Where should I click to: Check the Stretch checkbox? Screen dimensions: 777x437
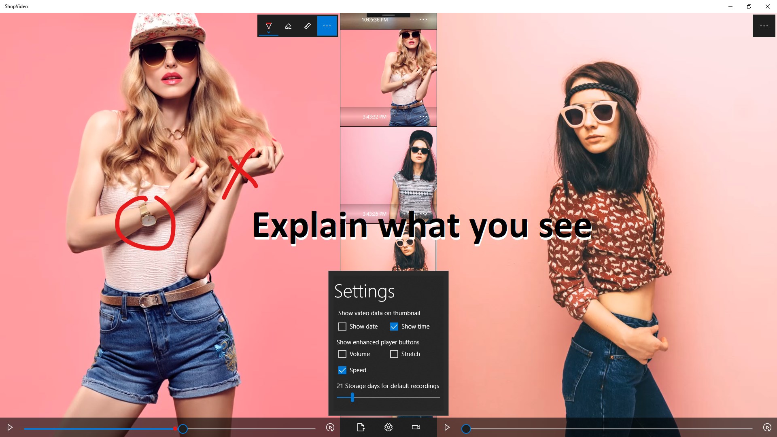pyautogui.click(x=394, y=354)
